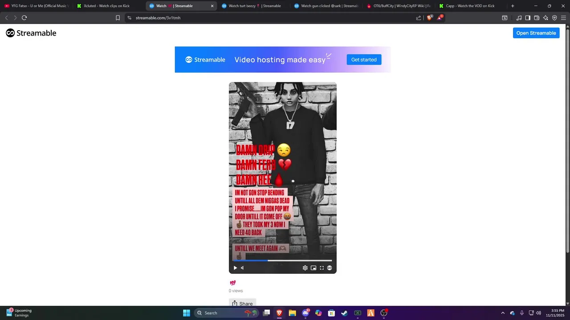View site information icon in address bar
This screenshot has height=320, width=570.
point(129,18)
